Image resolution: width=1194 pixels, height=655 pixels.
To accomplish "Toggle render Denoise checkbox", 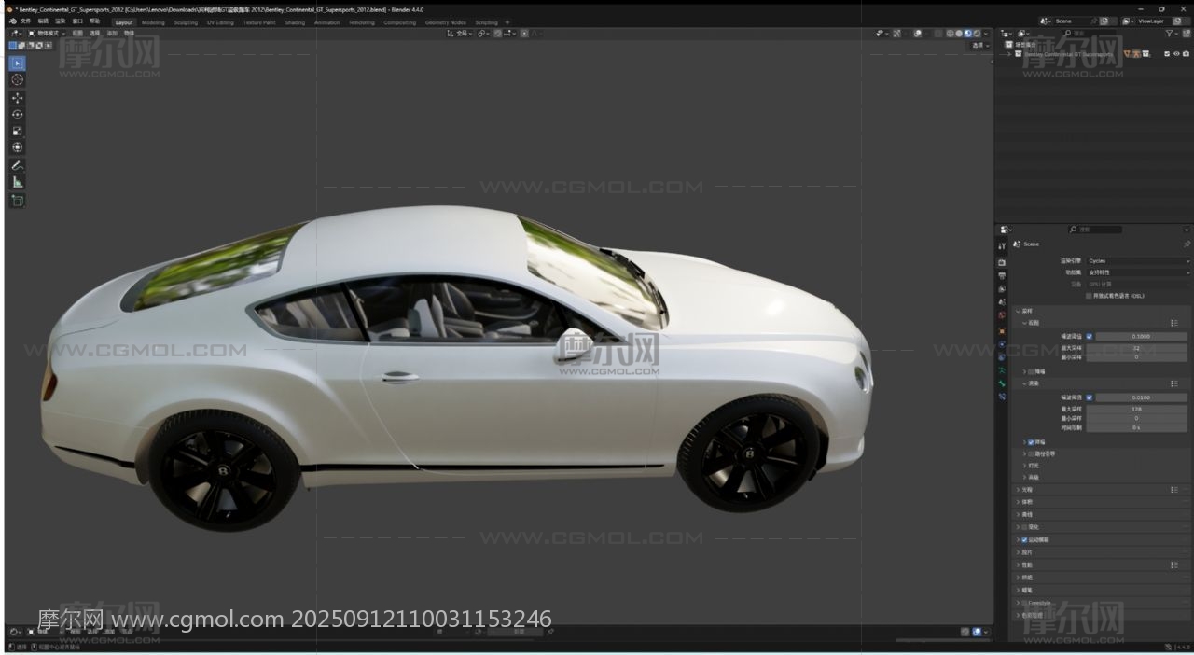I will coord(1030,442).
